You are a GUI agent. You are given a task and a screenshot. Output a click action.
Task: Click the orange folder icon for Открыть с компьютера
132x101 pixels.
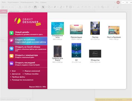11,56
